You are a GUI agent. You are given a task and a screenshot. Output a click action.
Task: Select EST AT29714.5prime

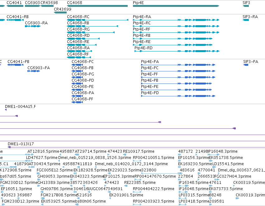point(91,151)
